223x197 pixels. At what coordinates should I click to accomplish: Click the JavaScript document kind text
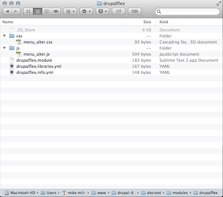pyautogui.click(x=179, y=54)
